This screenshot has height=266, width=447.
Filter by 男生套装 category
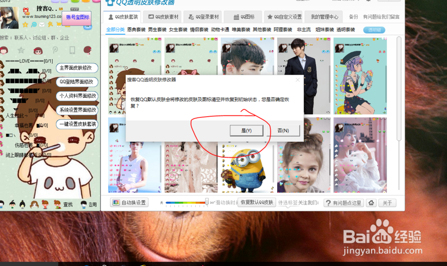(157, 29)
